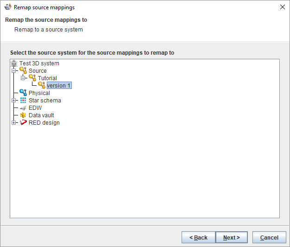Viewport: 290px width, 247px height.
Task: Click the Data vault icon
Action: (23, 115)
